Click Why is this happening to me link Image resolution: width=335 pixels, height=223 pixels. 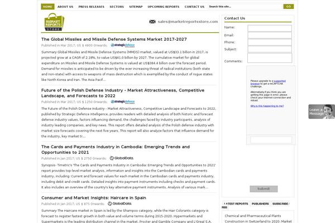pos(267,106)
